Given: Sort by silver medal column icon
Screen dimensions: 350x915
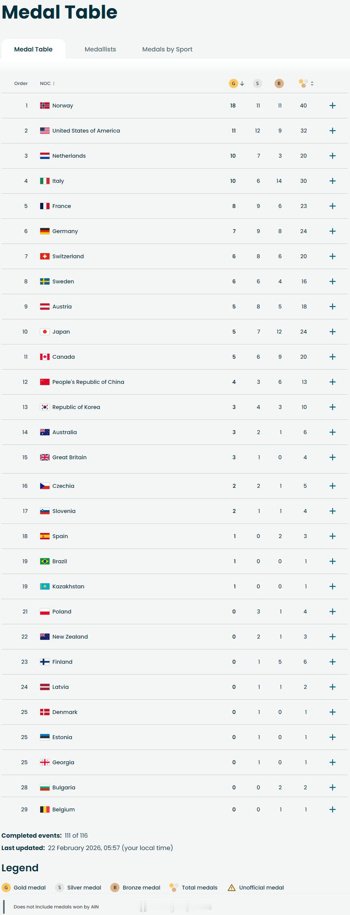Looking at the screenshot, I should tap(258, 83).
